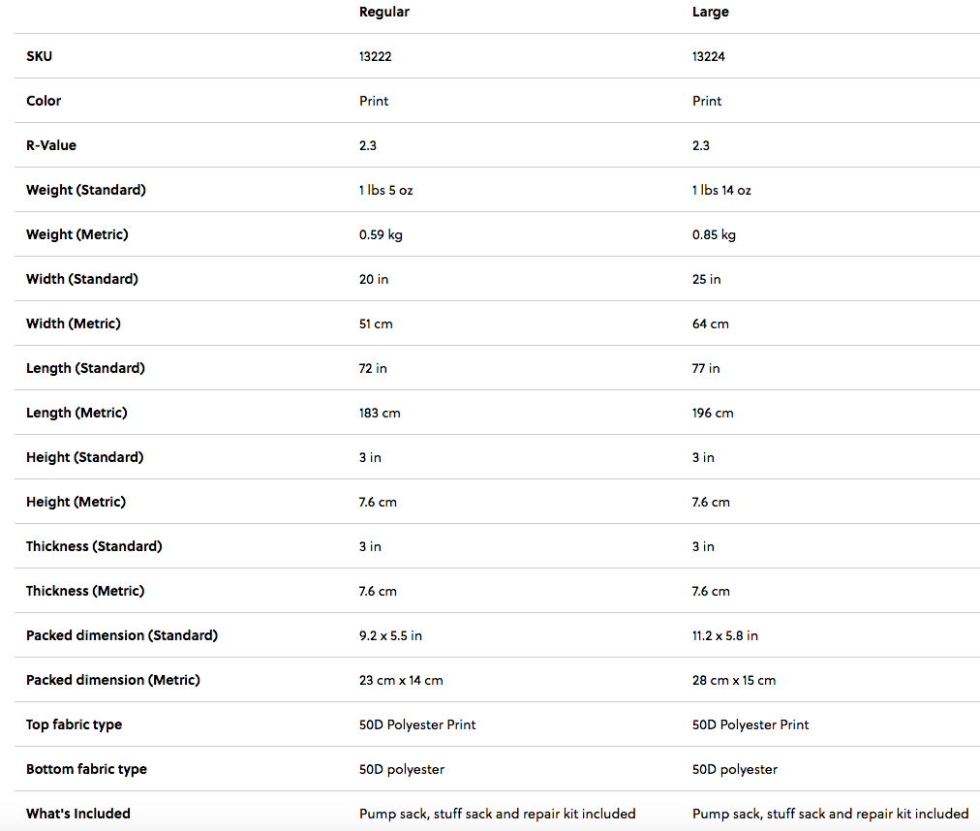Click the Regular column header

(383, 12)
